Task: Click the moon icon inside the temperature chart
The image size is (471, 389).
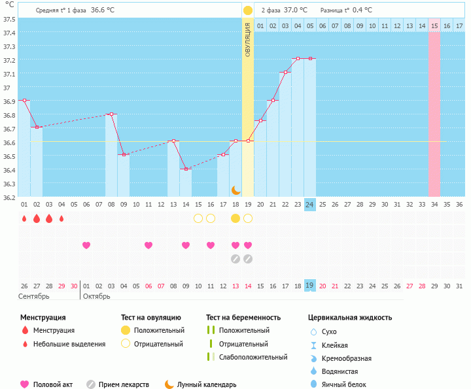Action: (236, 190)
